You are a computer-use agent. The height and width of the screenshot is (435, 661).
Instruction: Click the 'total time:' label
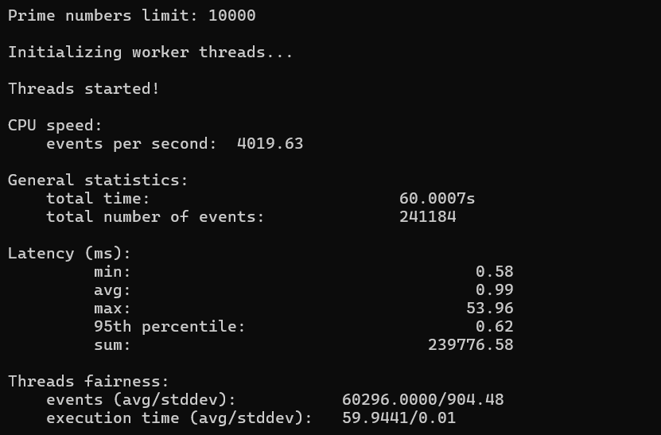point(98,199)
